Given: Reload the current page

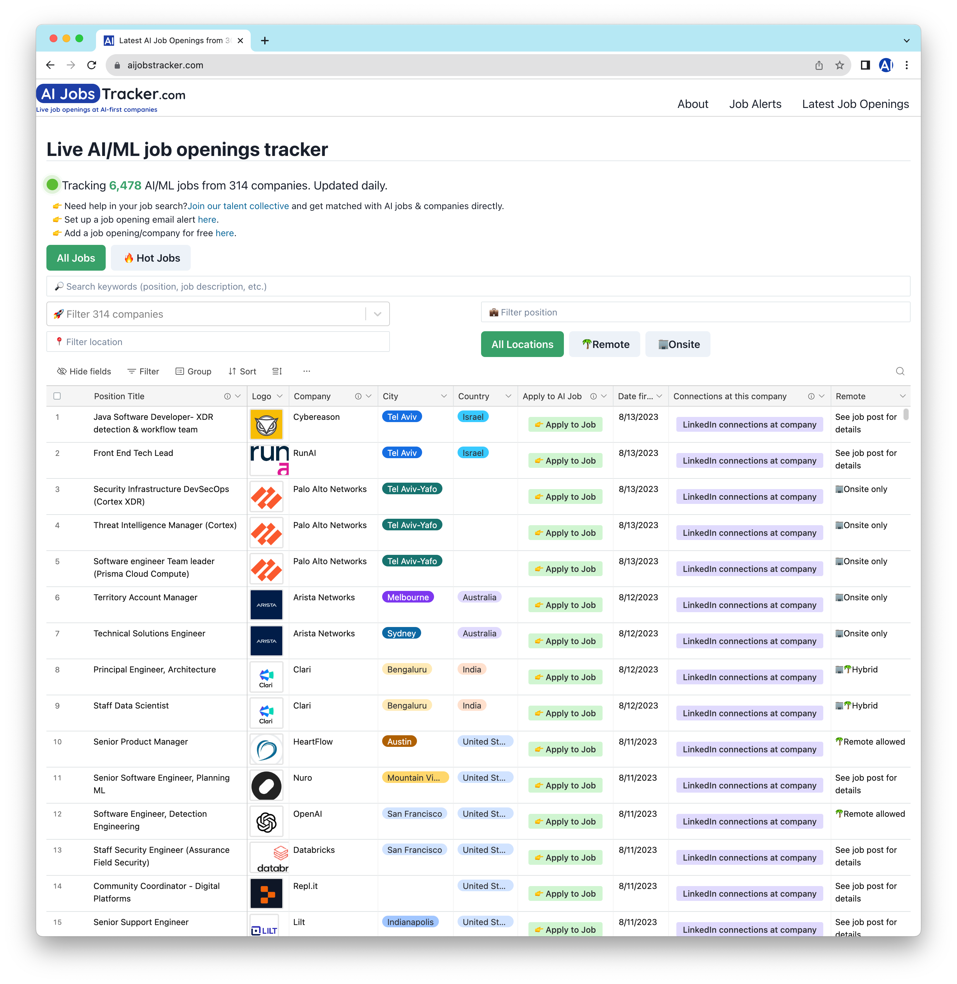Looking at the screenshot, I should pyautogui.click(x=92, y=65).
